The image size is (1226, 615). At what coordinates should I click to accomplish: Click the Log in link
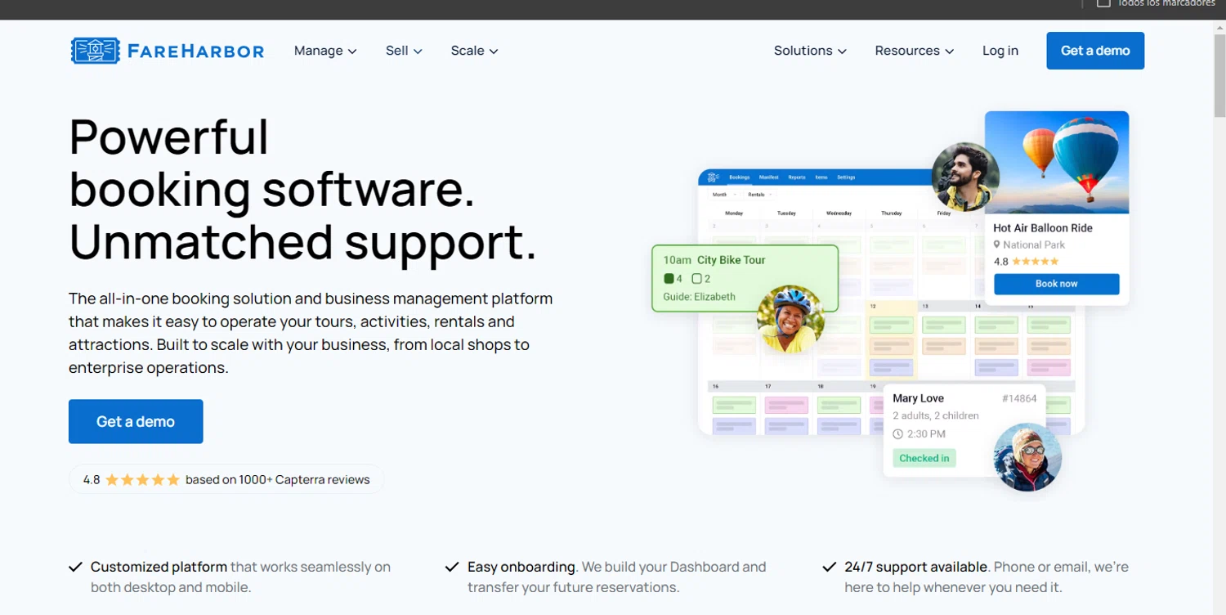click(1000, 51)
